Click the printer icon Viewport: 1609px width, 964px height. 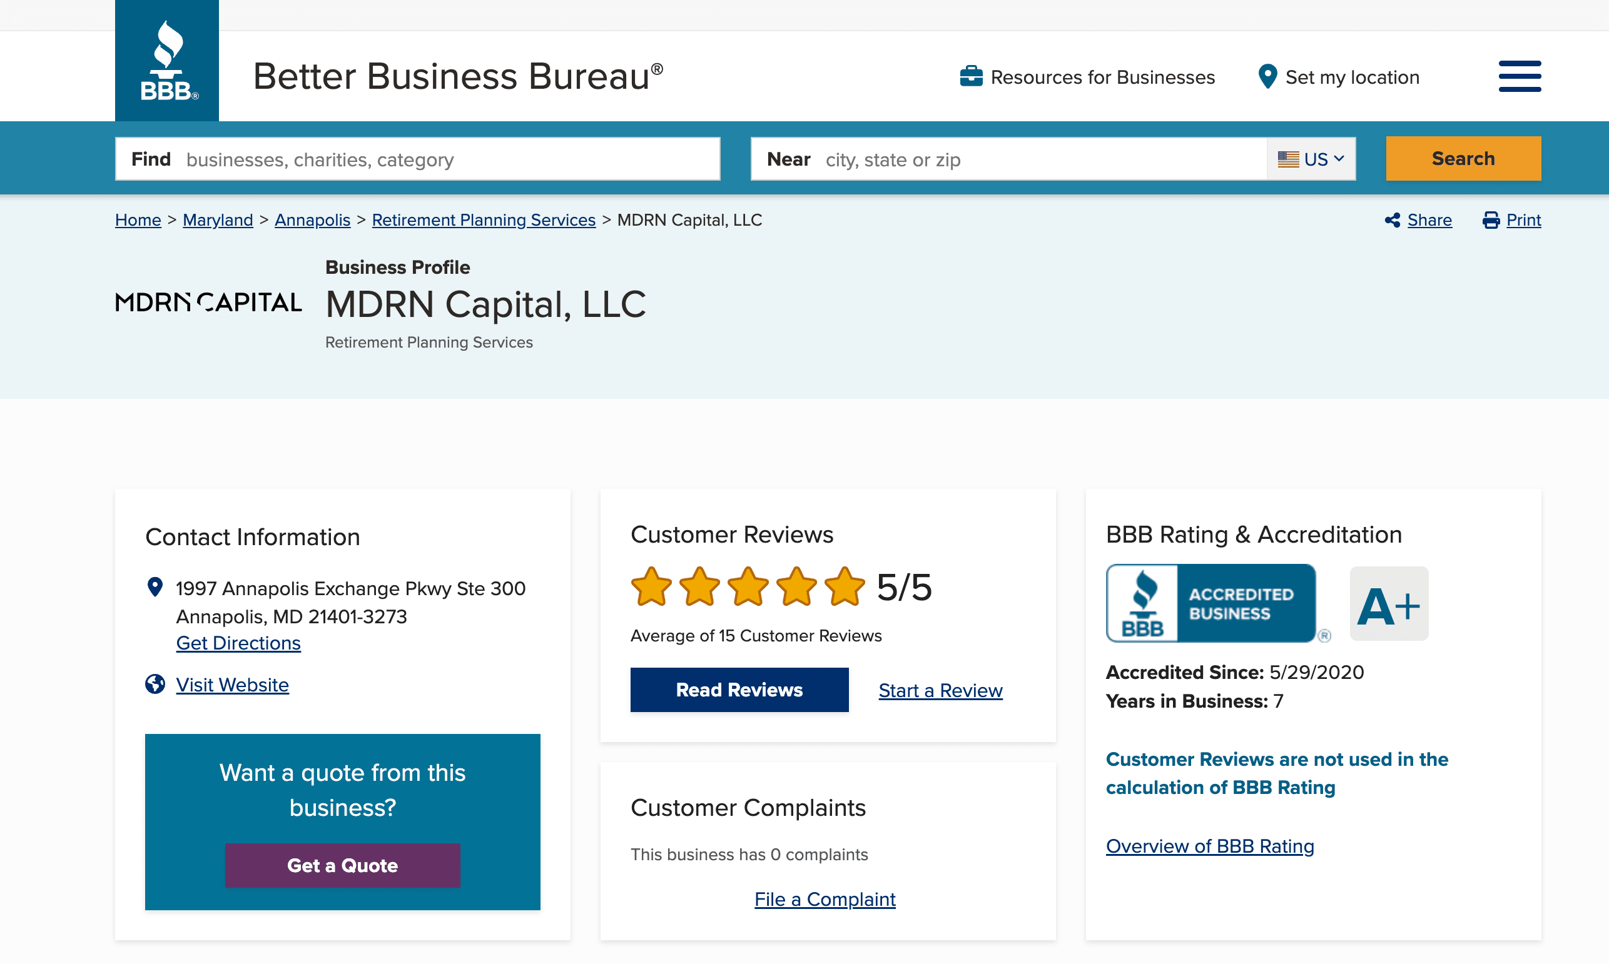pos(1491,220)
